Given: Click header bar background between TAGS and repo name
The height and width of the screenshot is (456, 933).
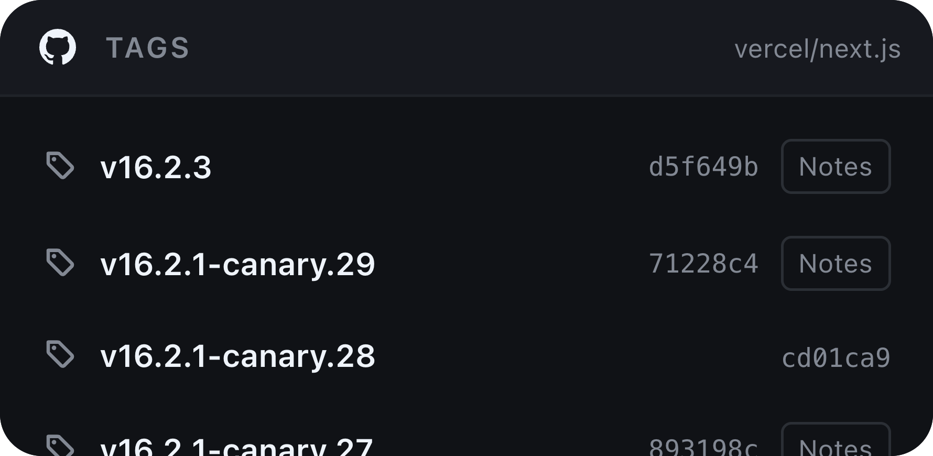Looking at the screenshot, I should (461, 48).
